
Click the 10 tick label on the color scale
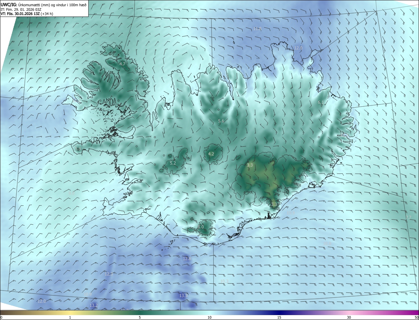click(209, 317)
